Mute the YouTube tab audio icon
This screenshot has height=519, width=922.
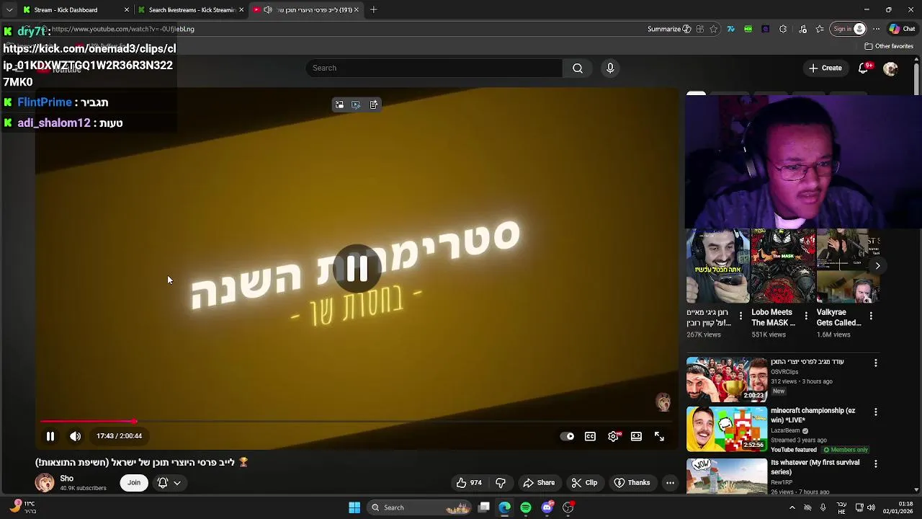coord(268,10)
